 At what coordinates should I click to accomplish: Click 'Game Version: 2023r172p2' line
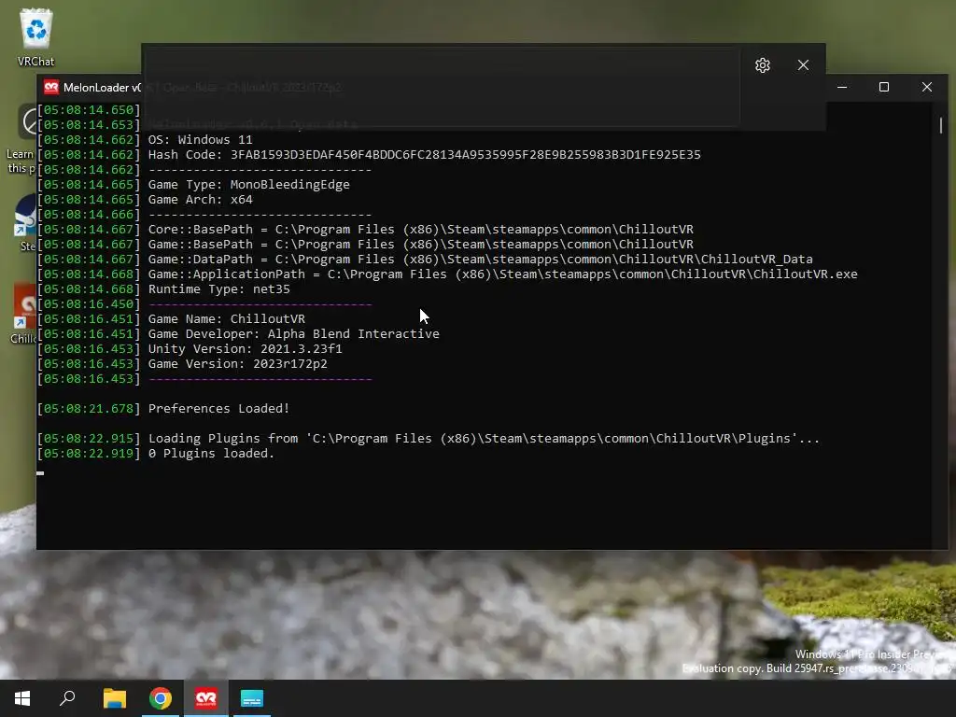pos(238,364)
